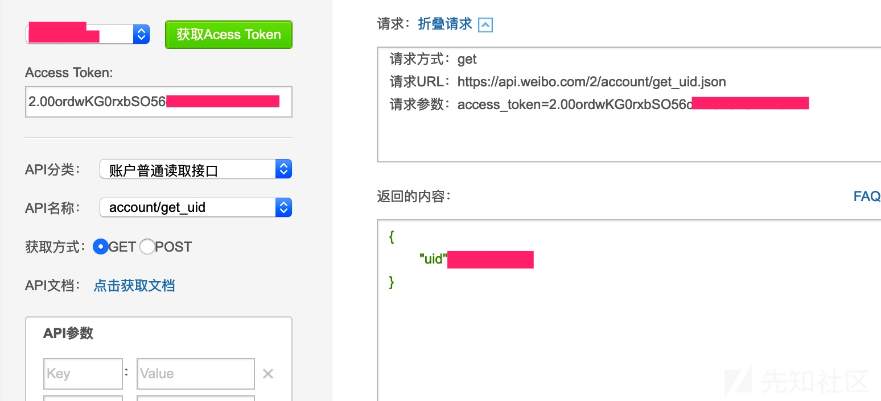Click the 请求方式: get text
Image resolution: width=881 pixels, height=401 pixels.
coord(433,59)
